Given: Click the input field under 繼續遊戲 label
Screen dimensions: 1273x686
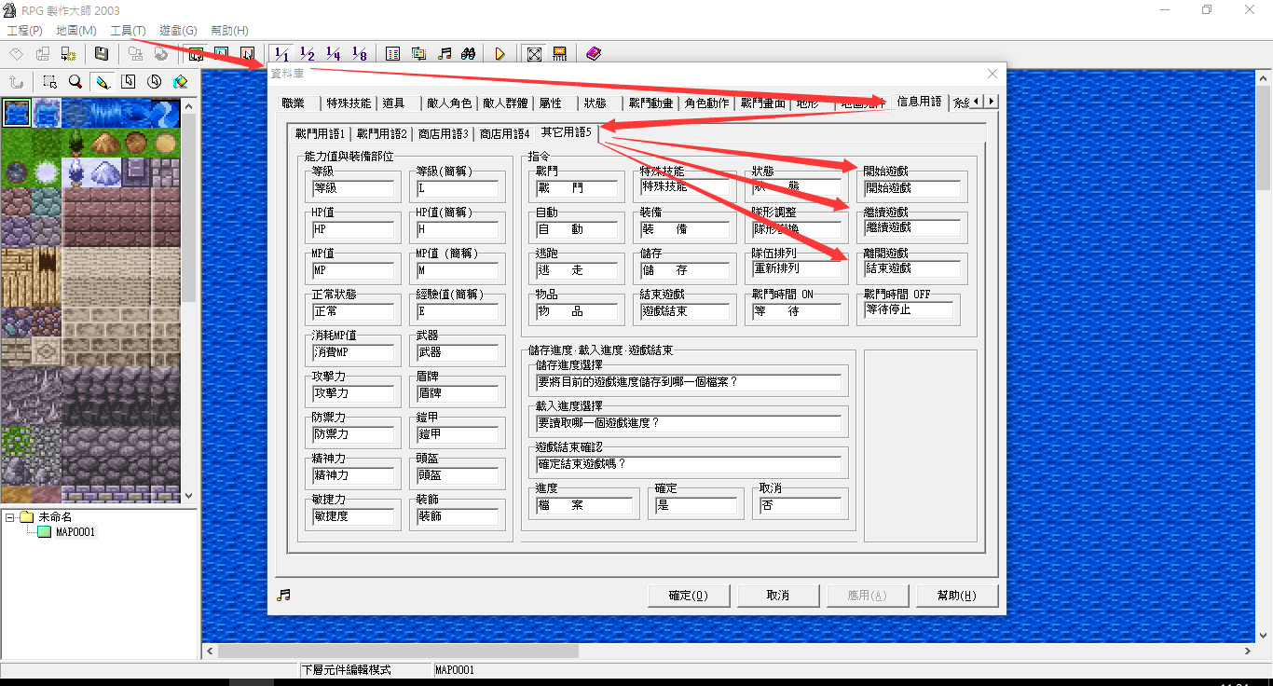Looking at the screenshot, I should point(911,228).
